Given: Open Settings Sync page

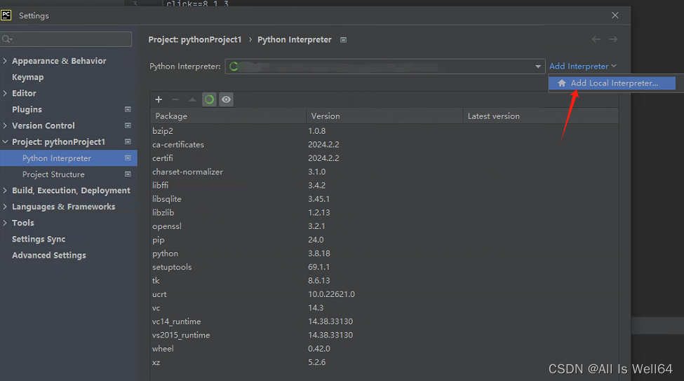Looking at the screenshot, I should (39, 239).
